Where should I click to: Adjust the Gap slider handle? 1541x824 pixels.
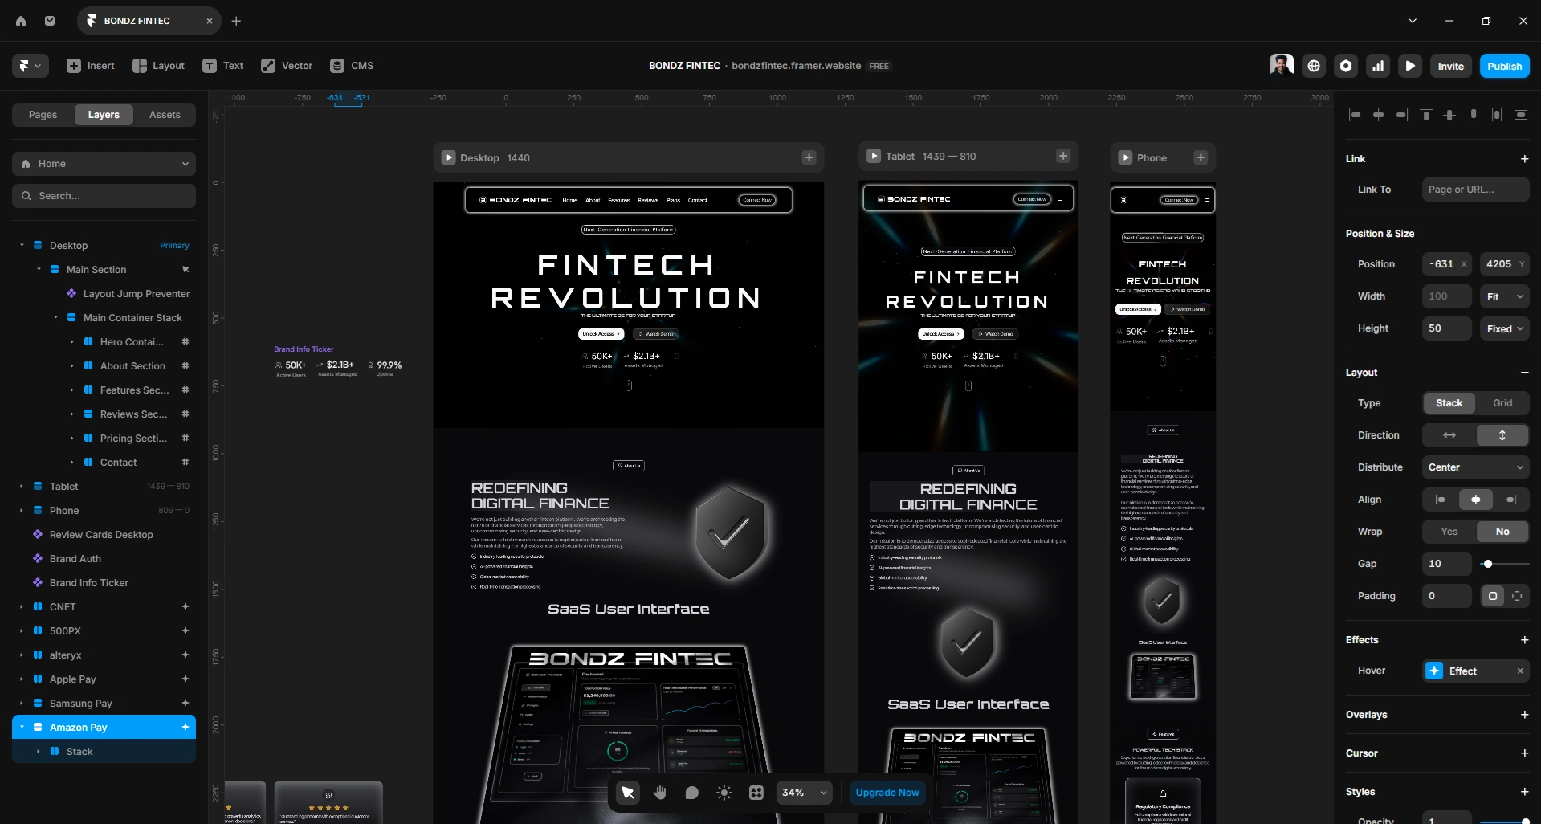pyautogui.click(x=1489, y=564)
